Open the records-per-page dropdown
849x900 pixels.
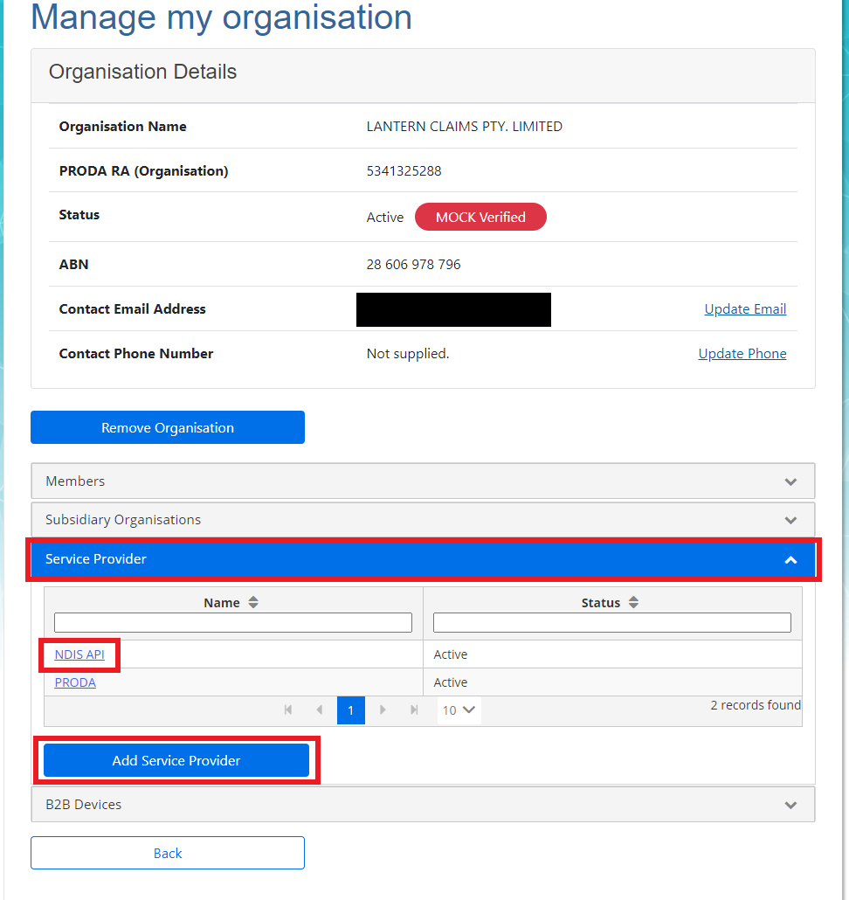coord(459,710)
